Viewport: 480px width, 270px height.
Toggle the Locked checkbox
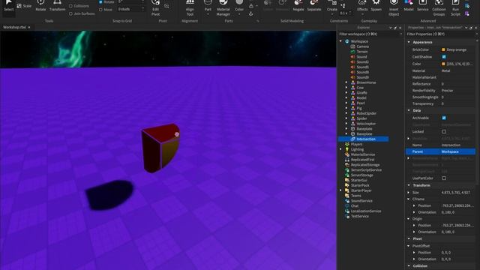click(x=444, y=132)
